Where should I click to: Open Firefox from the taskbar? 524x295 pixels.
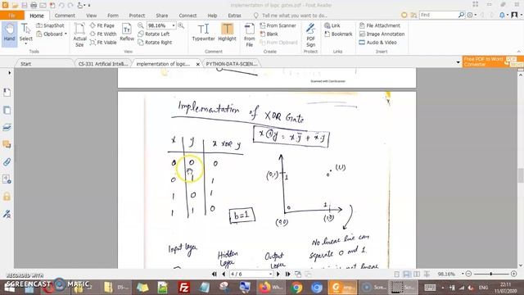(270, 288)
